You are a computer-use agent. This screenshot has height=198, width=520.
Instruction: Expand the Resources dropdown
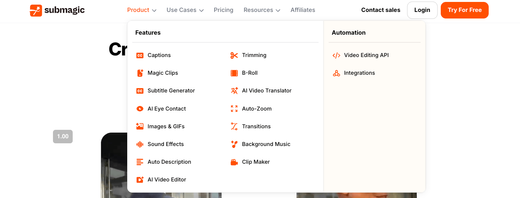(x=262, y=10)
